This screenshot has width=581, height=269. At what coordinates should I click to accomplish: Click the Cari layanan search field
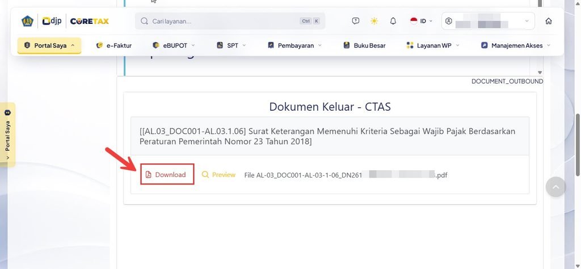(x=230, y=21)
